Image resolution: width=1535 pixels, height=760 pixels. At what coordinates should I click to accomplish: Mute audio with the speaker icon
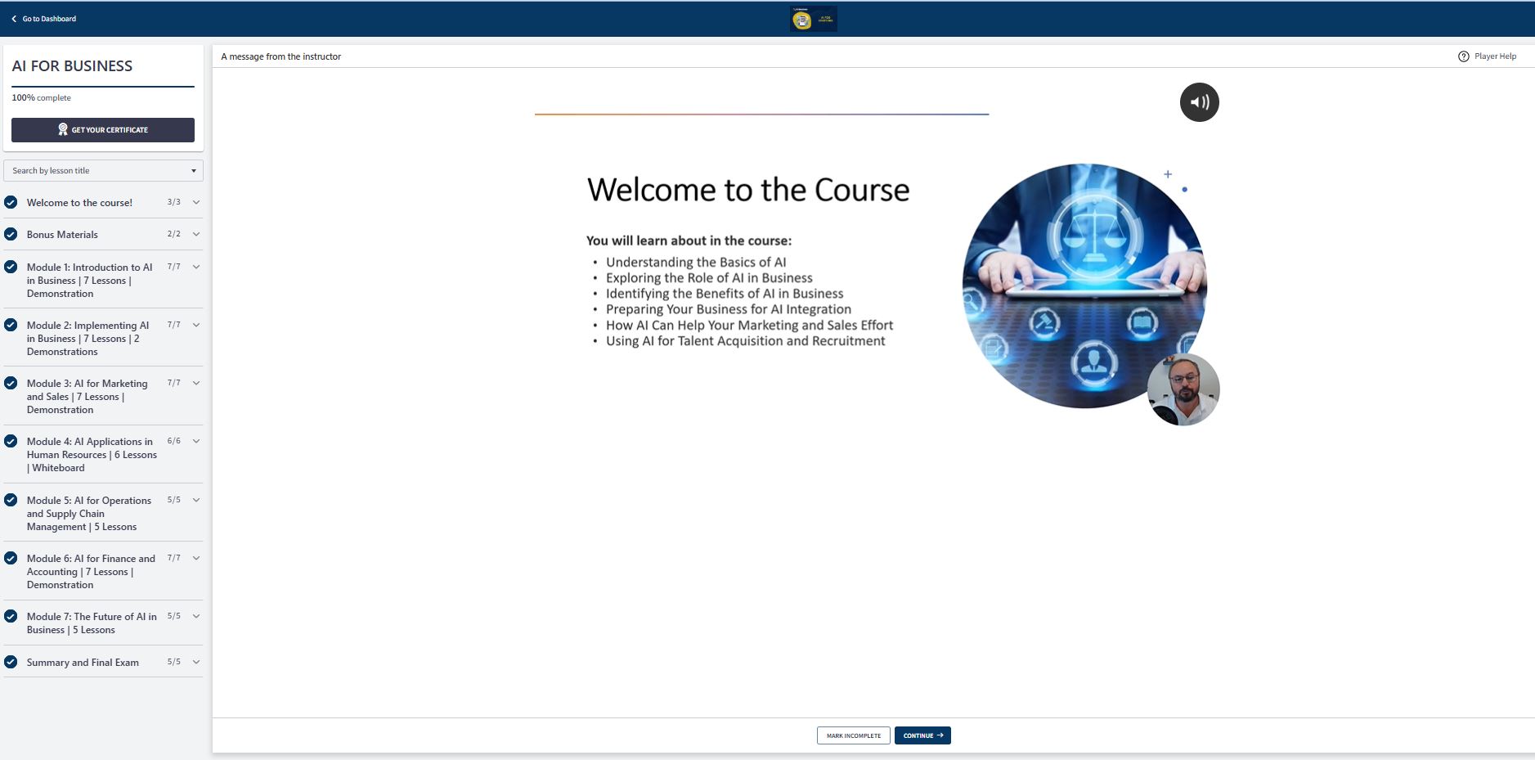coord(1199,102)
